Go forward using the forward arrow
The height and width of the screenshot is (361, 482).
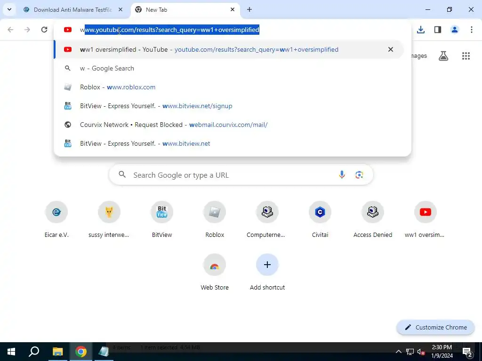coord(27,30)
